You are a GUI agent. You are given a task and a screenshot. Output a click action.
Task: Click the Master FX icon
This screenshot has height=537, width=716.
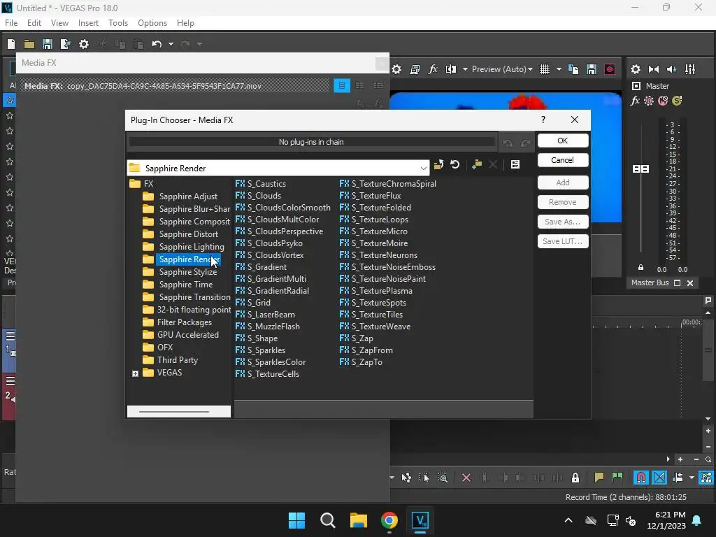(x=635, y=101)
